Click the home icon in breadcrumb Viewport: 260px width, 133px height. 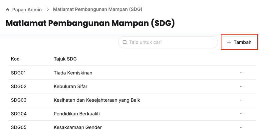(8, 10)
